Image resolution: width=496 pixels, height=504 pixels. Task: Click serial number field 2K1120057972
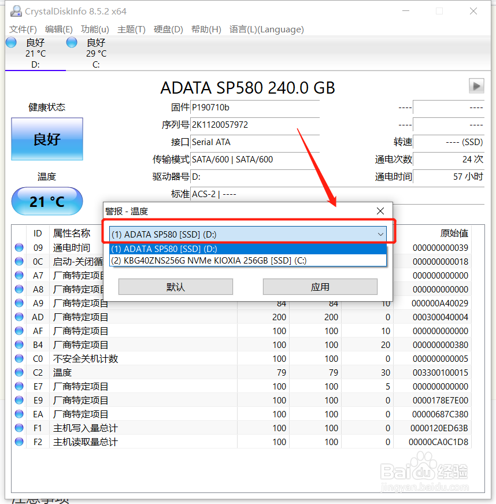(255, 125)
